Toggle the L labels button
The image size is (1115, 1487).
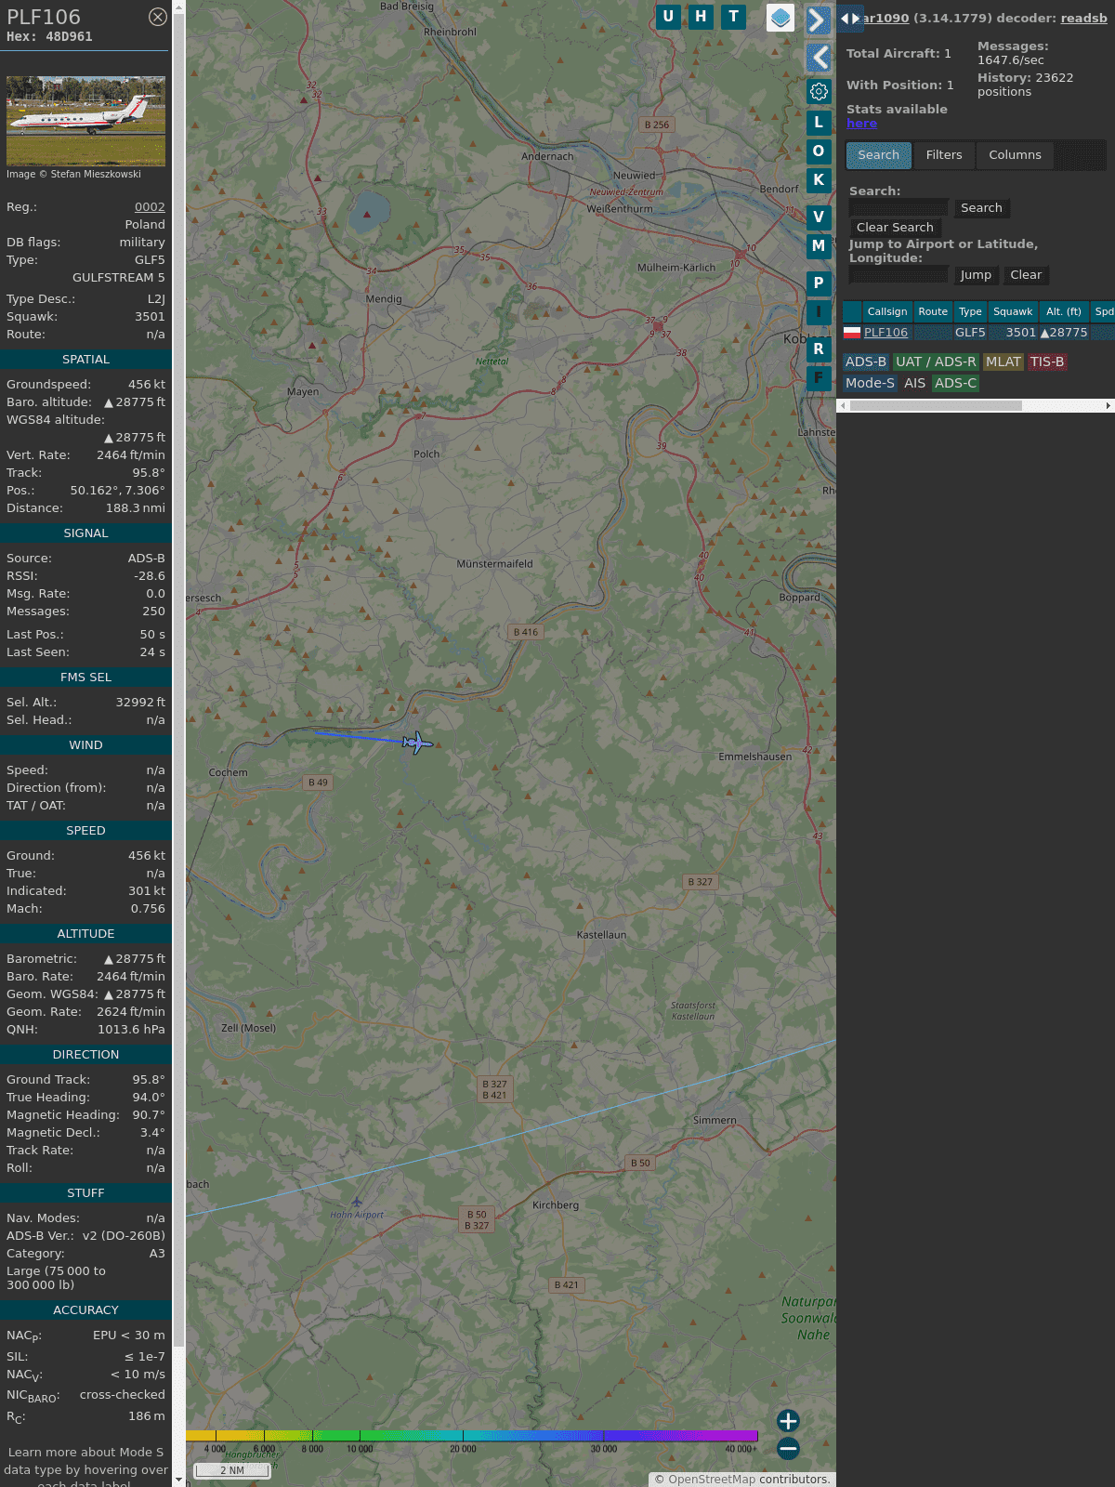click(819, 123)
